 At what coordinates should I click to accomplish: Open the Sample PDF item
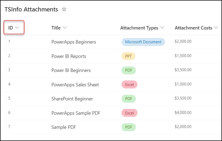click(64, 127)
